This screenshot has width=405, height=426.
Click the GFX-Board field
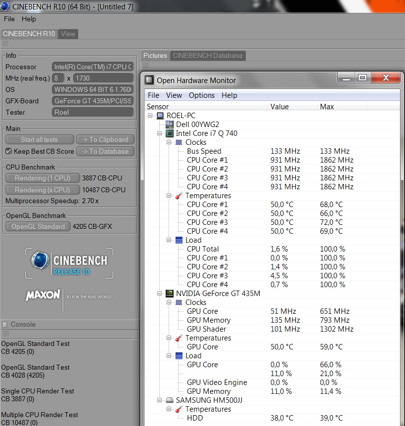pos(92,101)
